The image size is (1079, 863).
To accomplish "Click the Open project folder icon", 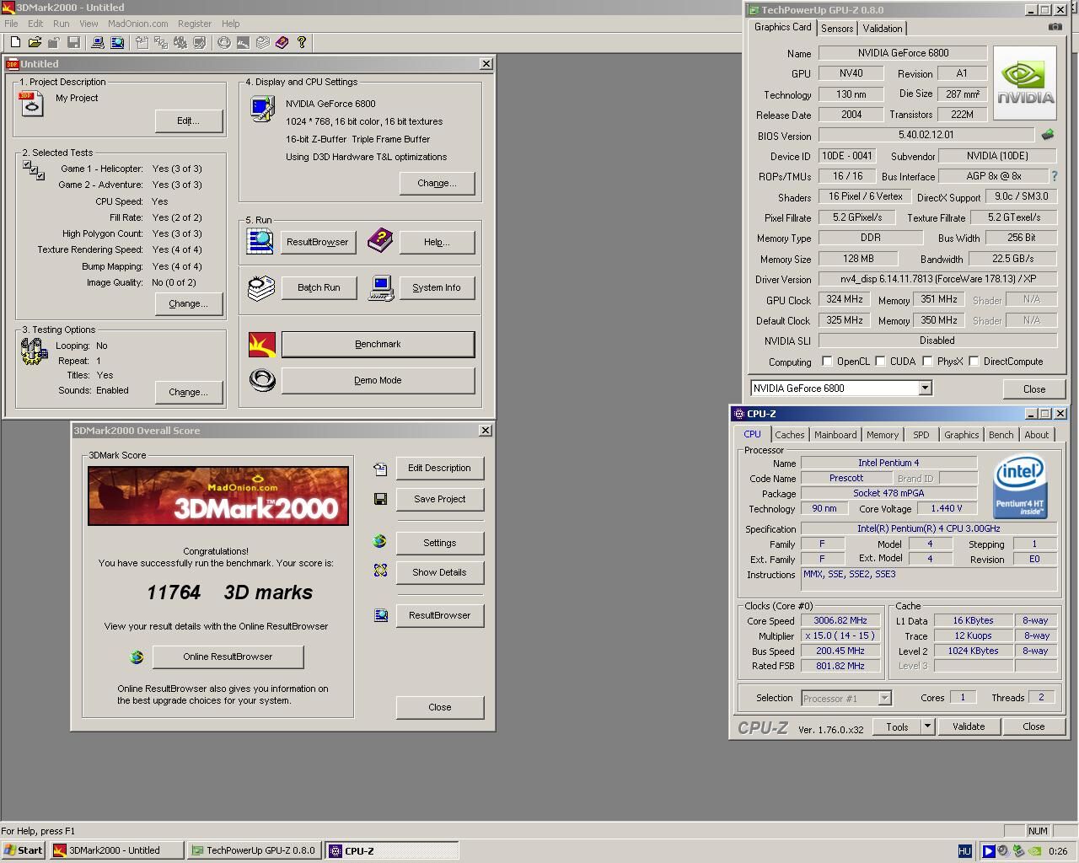I will (35, 42).
